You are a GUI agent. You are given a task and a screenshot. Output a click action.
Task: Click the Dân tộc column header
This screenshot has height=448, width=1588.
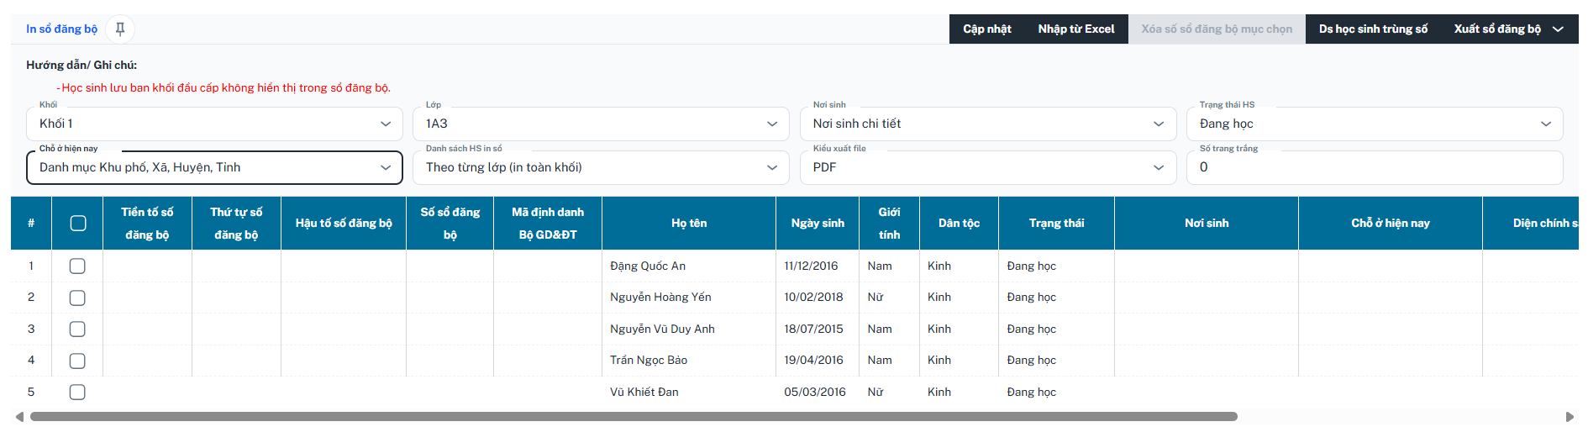coord(959,224)
